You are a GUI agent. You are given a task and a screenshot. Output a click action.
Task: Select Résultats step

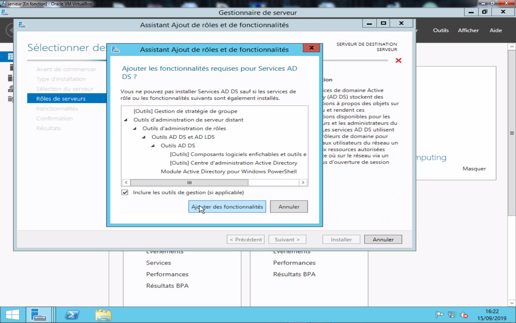coord(48,128)
